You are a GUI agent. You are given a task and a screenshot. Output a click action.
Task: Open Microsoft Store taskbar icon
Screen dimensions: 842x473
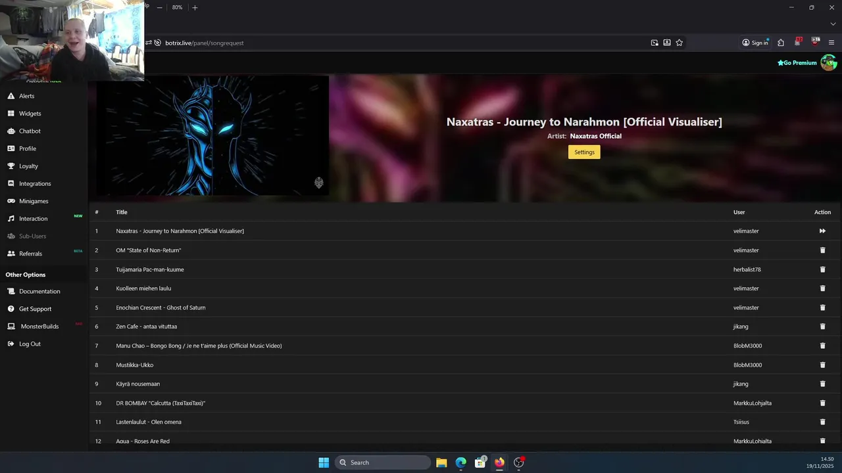(x=480, y=462)
